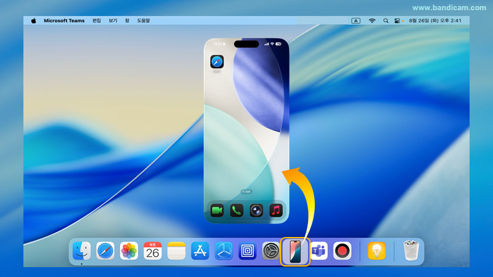Open the Camera app on mirrored iPhone
Viewport: 493px width, 277px height.
(x=256, y=211)
